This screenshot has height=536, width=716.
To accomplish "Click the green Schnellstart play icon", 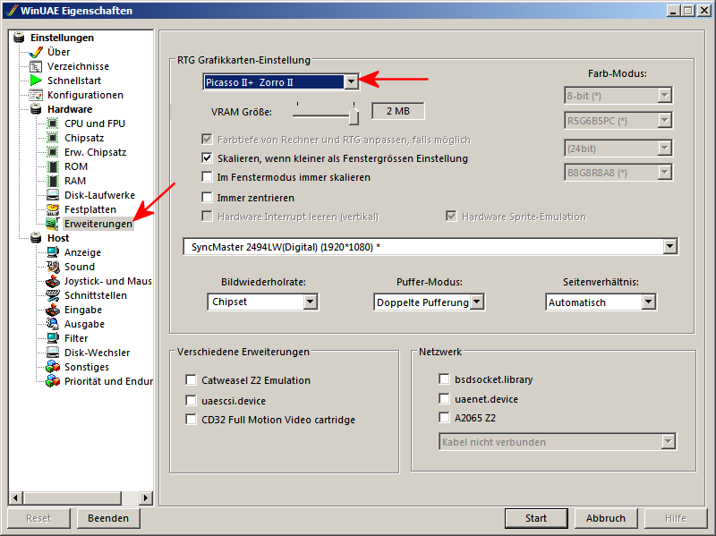I will pyautogui.click(x=36, y=81).
